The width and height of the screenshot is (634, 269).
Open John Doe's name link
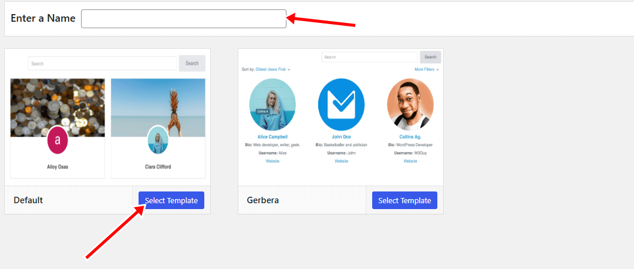click(341, 137)
